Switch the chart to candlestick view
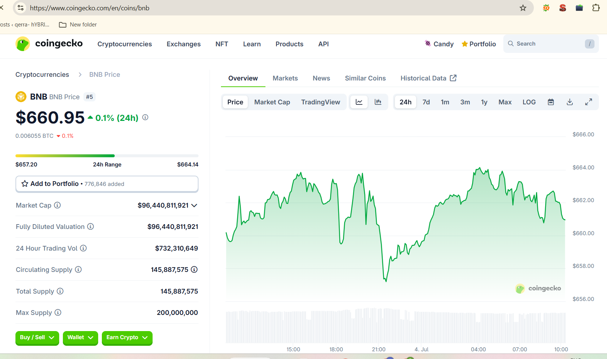 pos(378,102)
